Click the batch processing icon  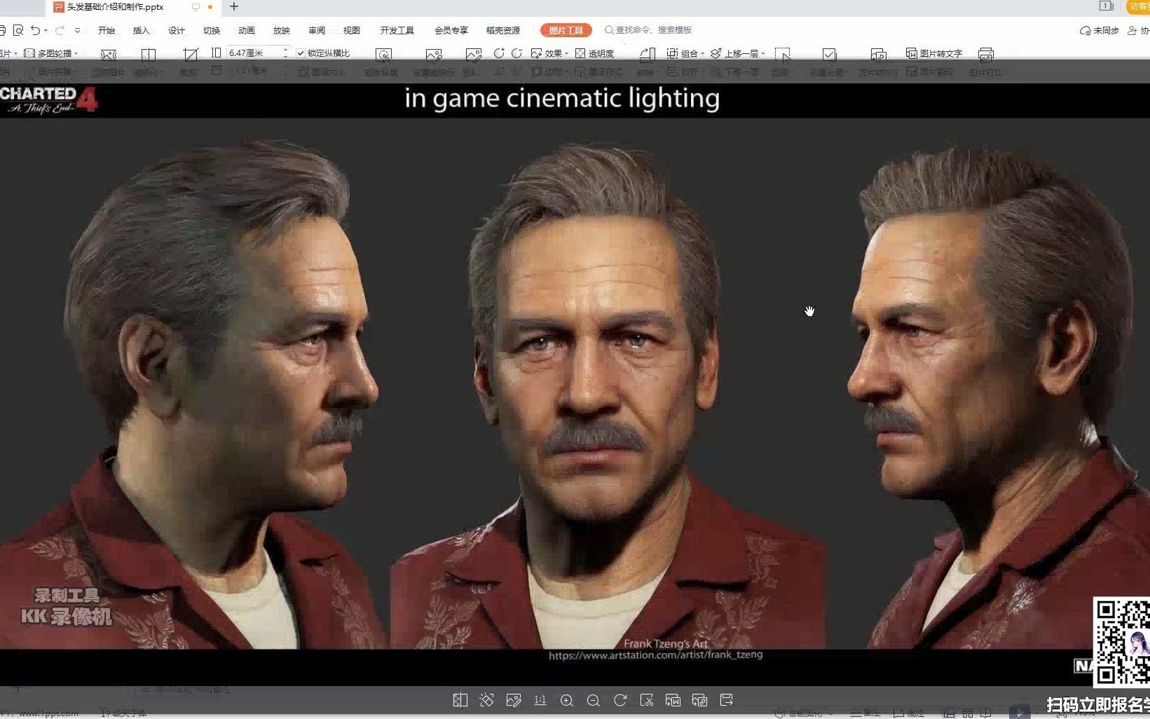pyautogui.click(x=829, y=55)
